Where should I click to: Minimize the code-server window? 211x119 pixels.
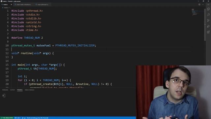pos(198,1)
